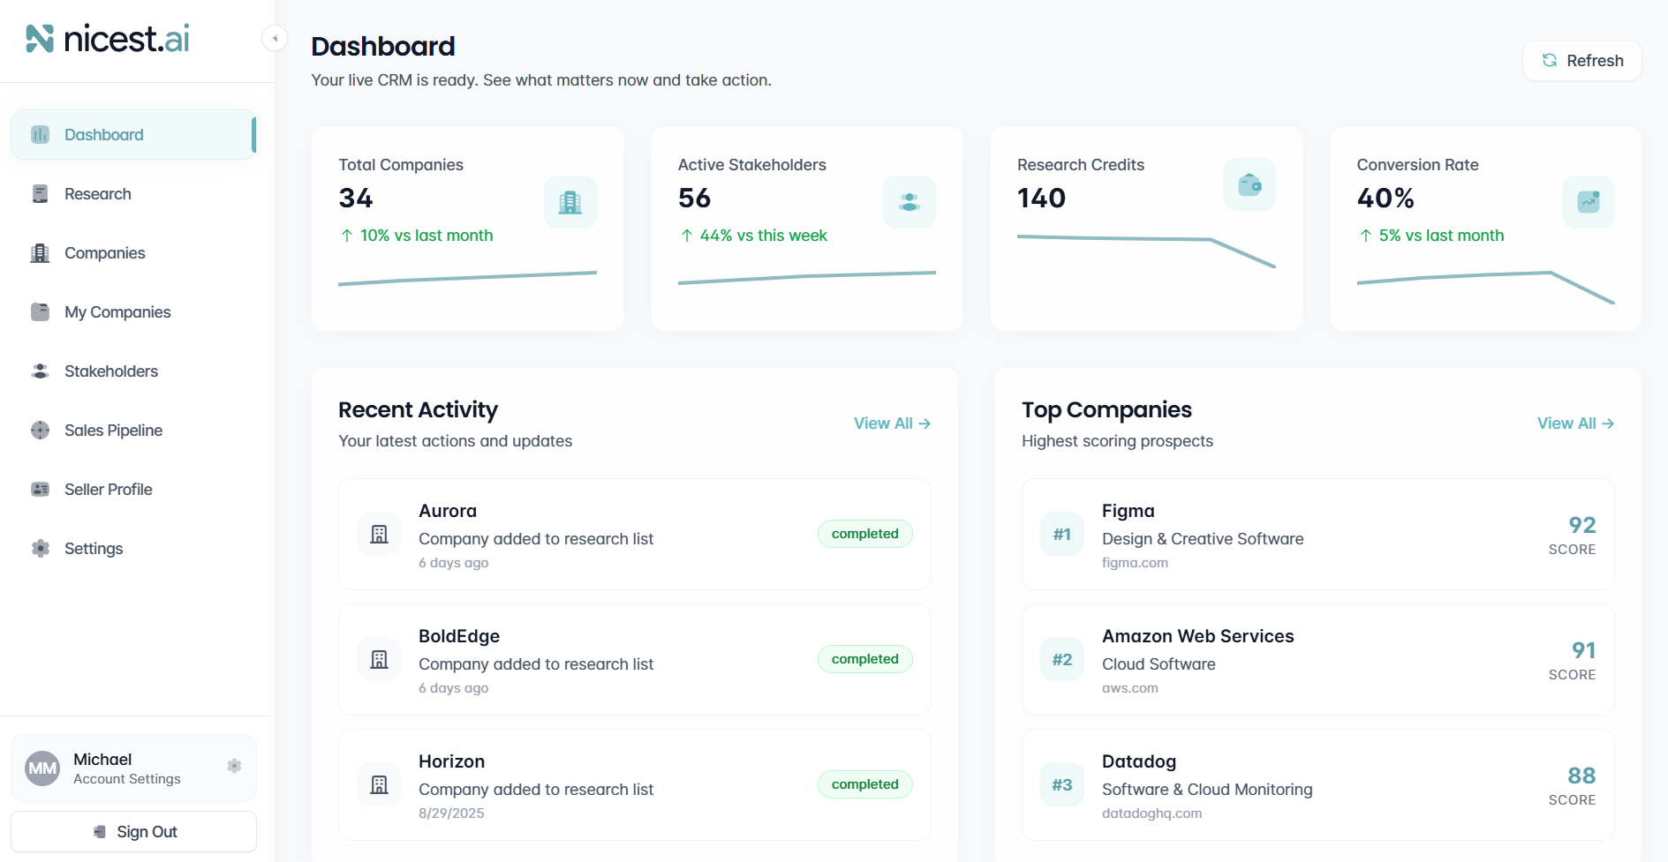
Task: Click the nicest.ai logo
Action: [x=108, y=39]
